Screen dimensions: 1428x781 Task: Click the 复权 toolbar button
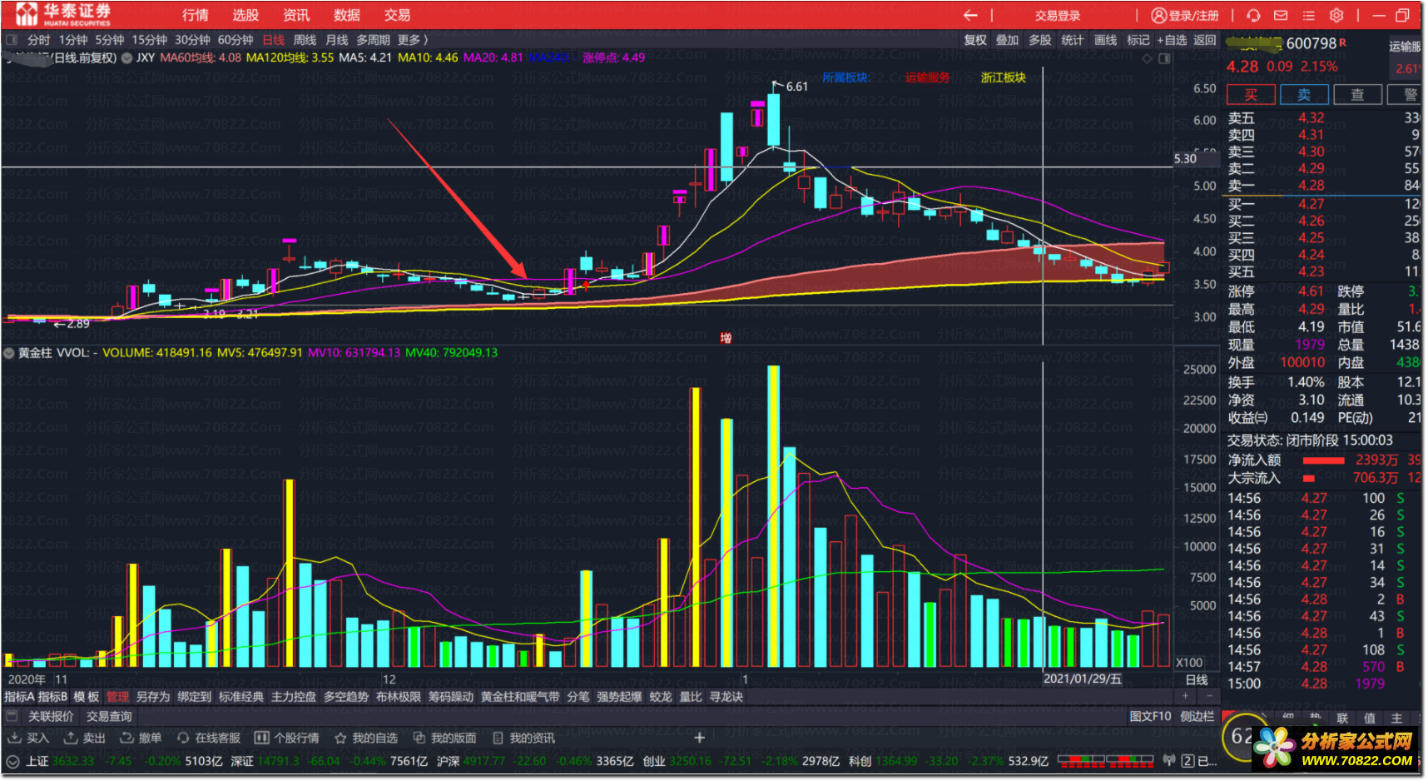pyautogui.click(x=975, y=40)
